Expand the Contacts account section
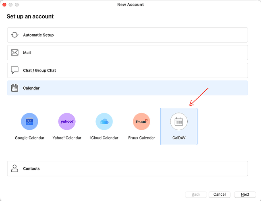261x201 pixels. pyautogui.click(x=128, y=168)
